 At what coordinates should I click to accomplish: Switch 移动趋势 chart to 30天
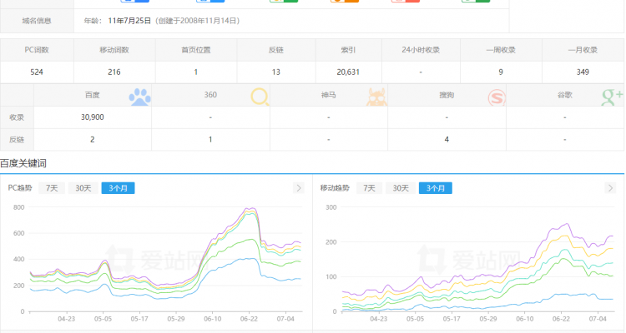[x=400, y=188]
